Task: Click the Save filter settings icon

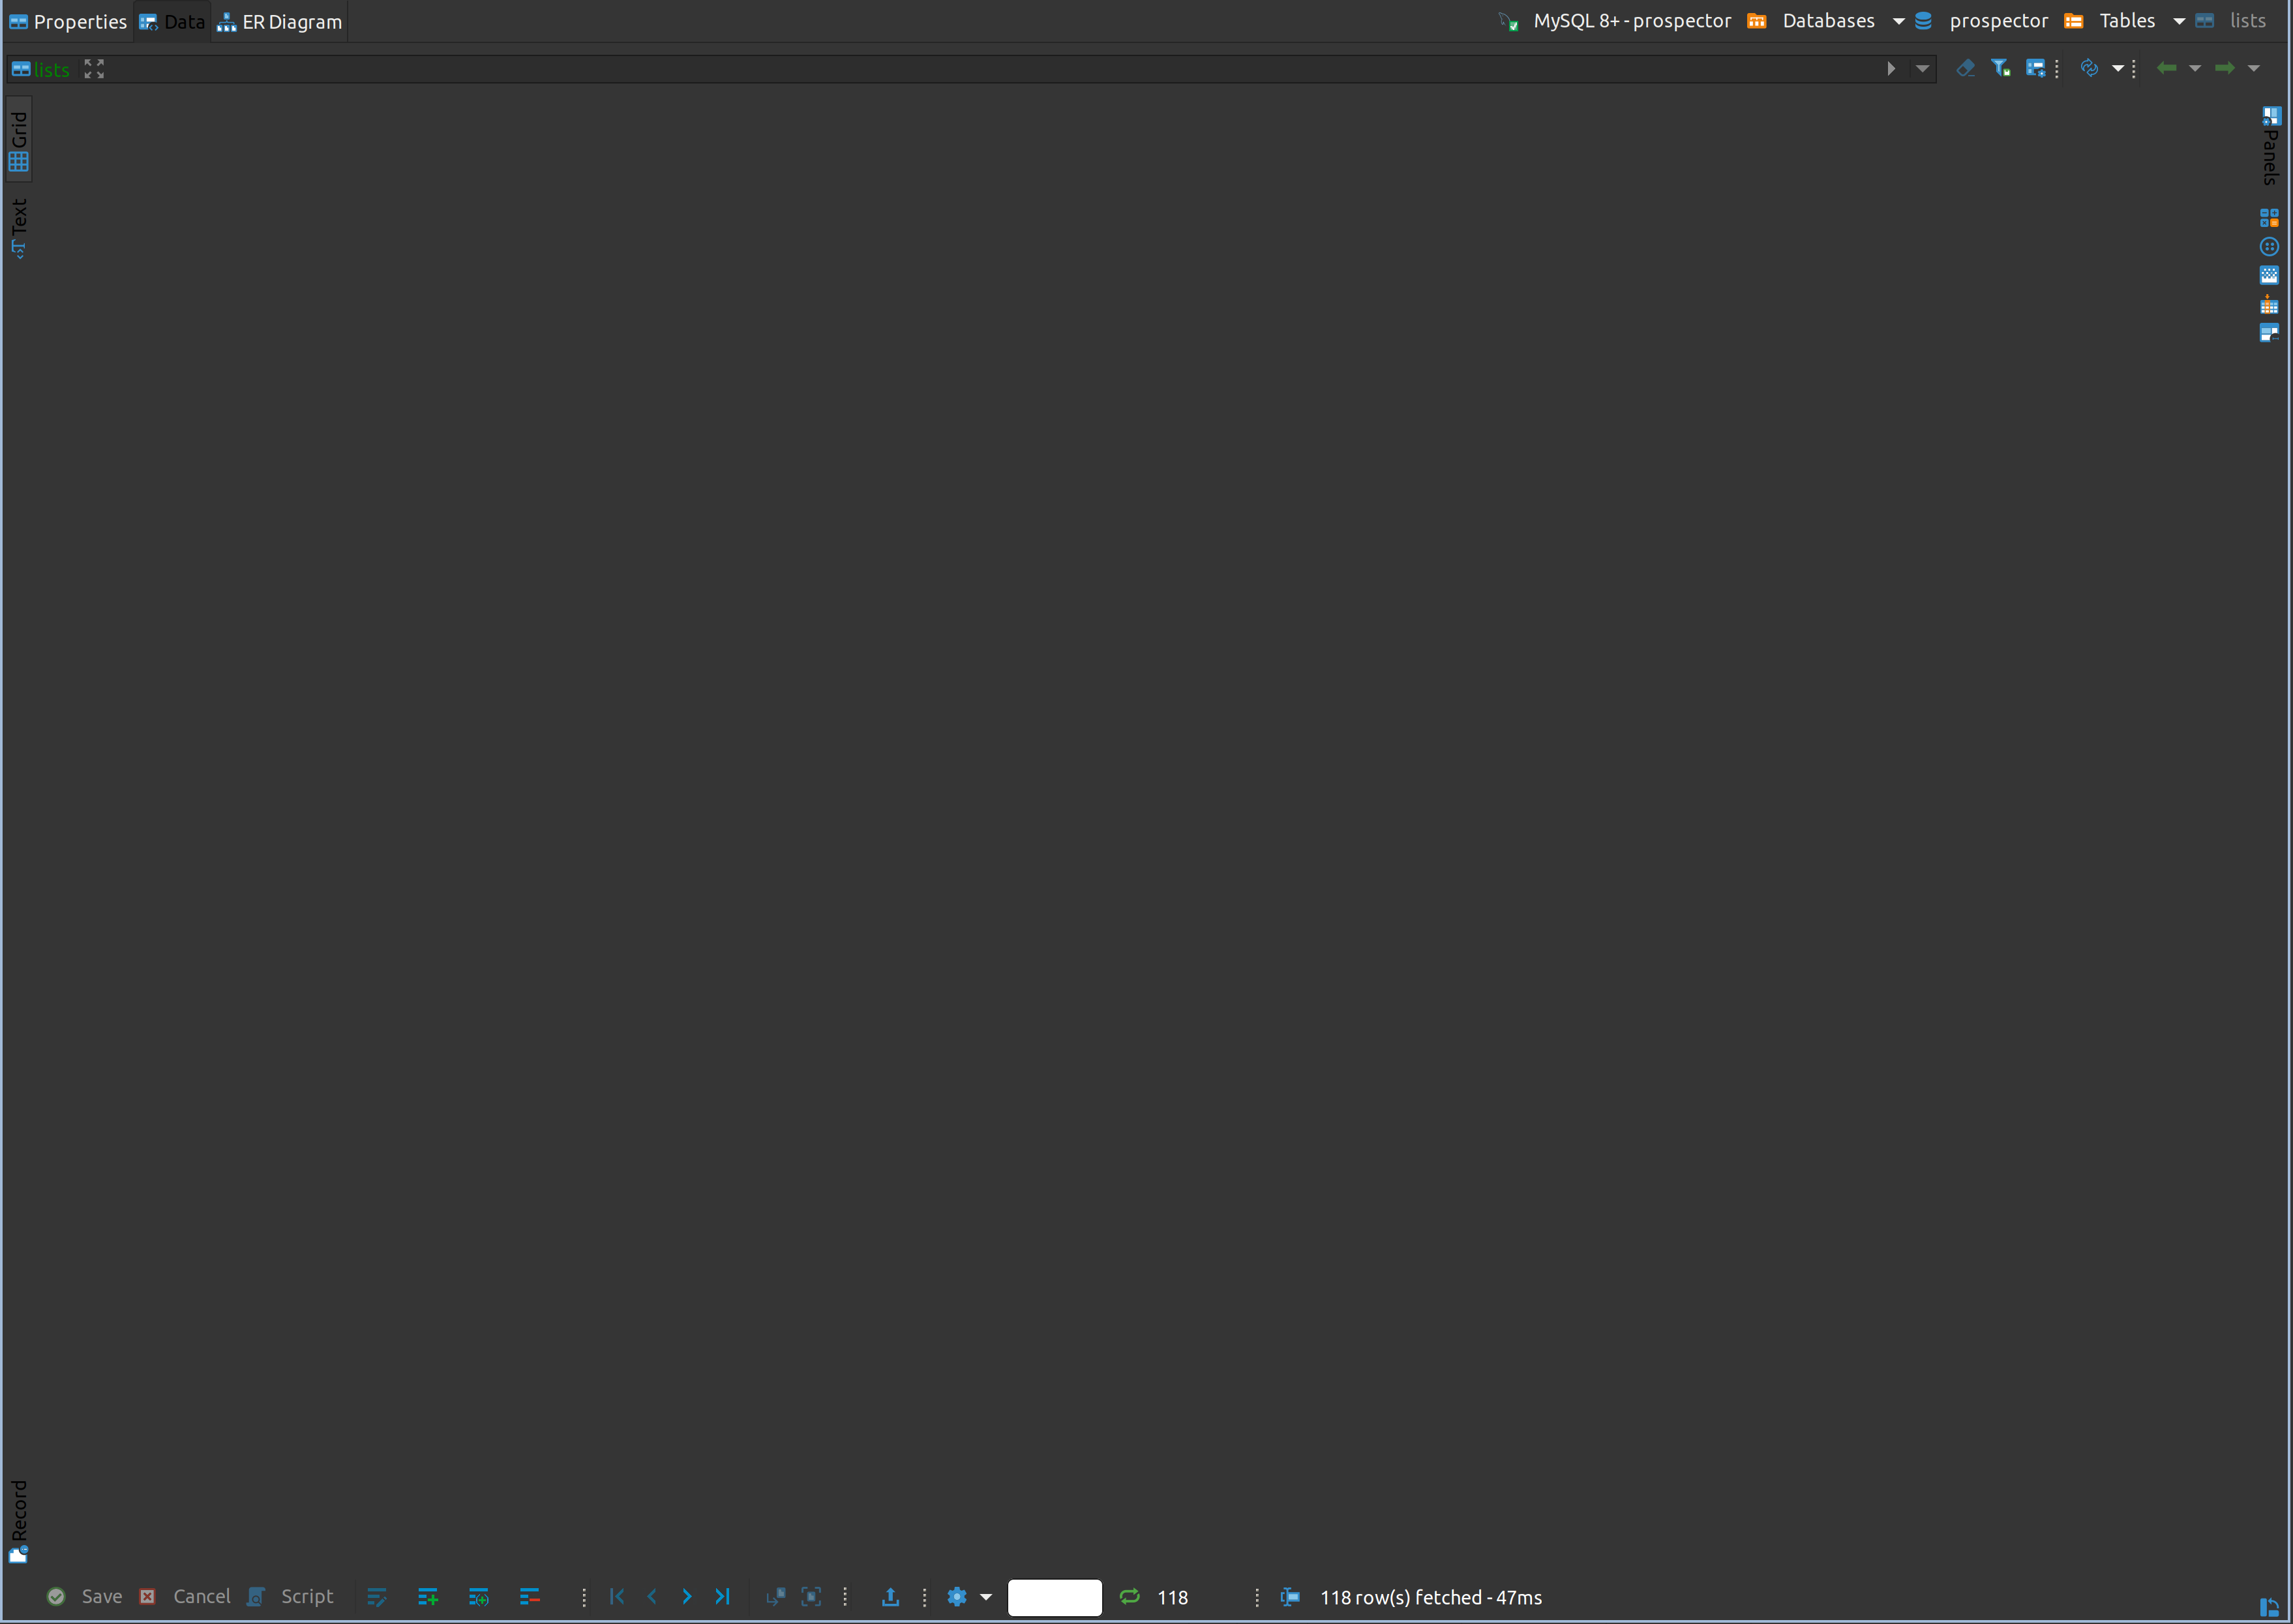Action: click(x=2001, y=68)
